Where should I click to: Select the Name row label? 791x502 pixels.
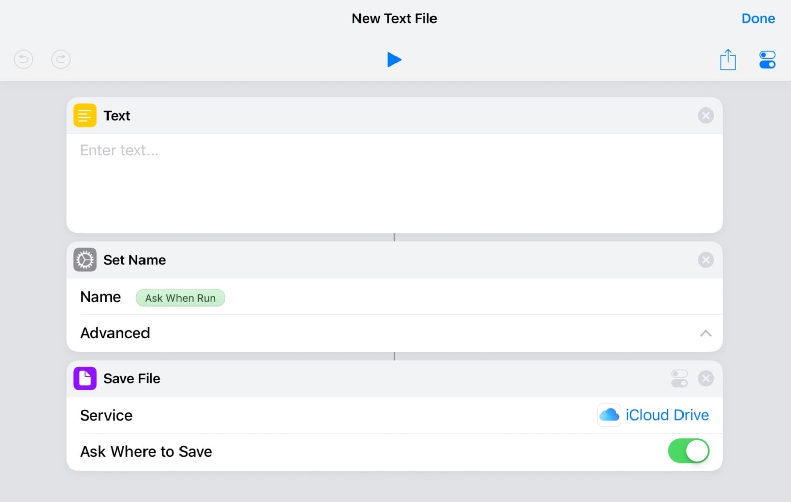[x=100, y=297]
